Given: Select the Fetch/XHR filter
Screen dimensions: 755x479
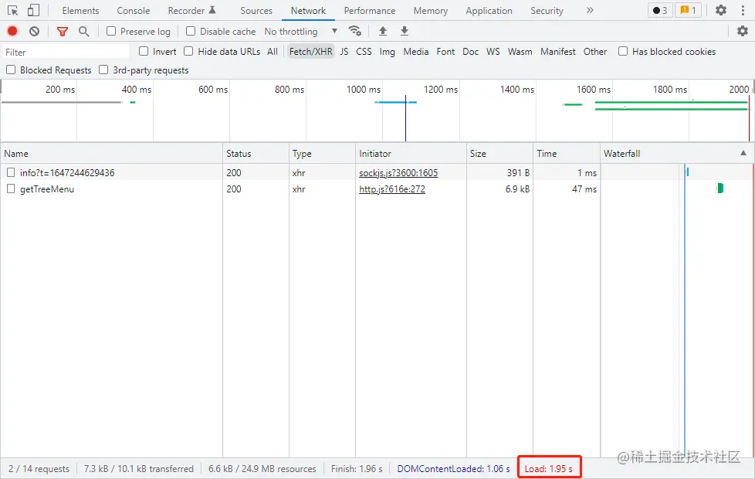Looking at the screenshot, I should pos(311,52).
